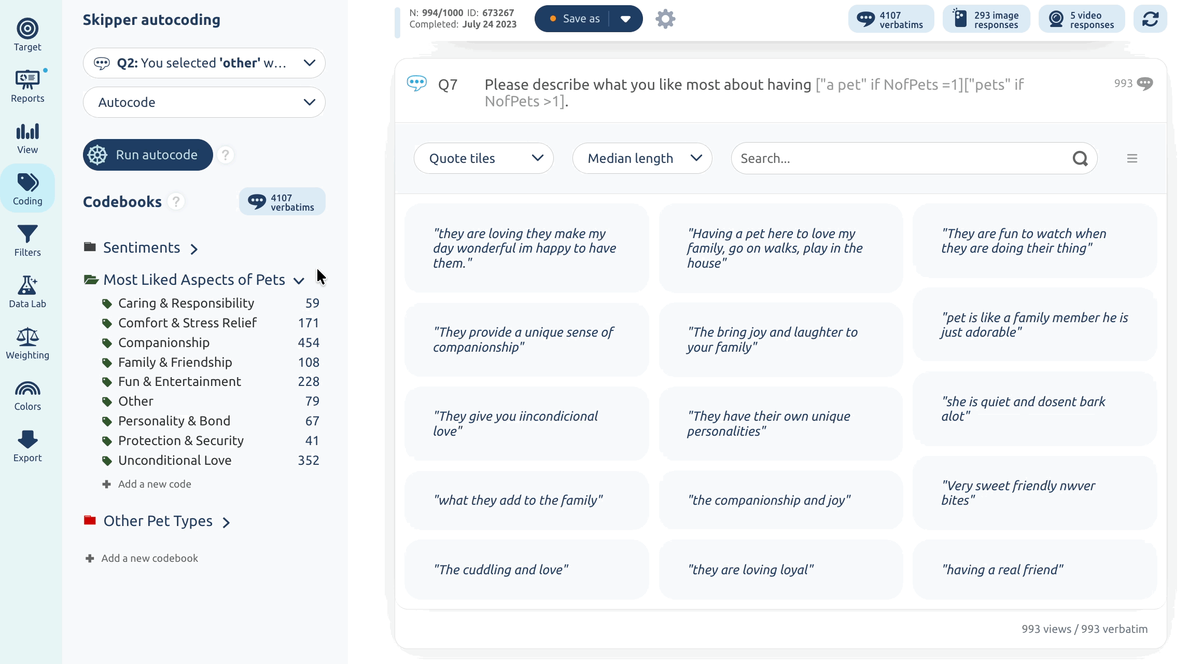Screen dimensions: 1203x664
Task: Click help icon next to Codebooks
Action: pyautogui.click(x=176, y=202)
